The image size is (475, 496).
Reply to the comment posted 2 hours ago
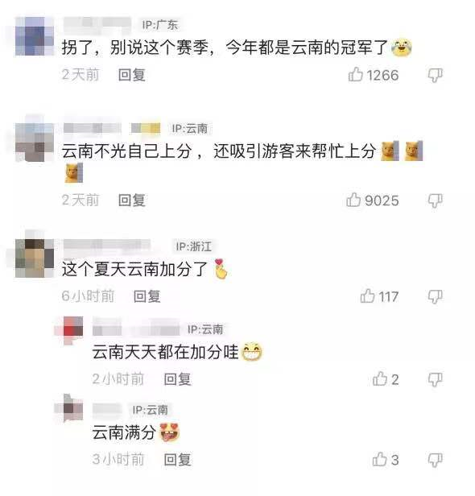[x=177, y=379]
